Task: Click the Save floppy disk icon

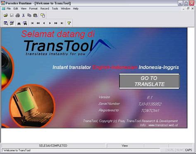Action: pos(12,15)
